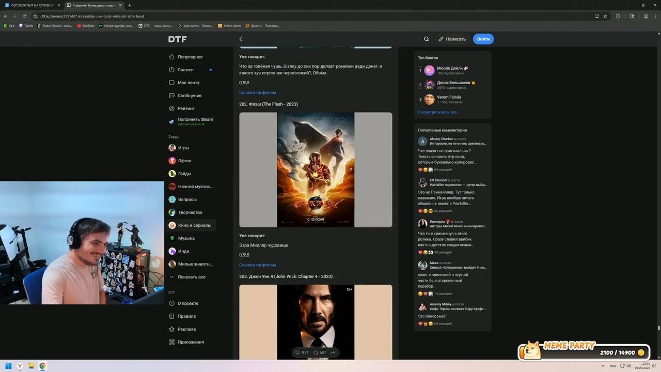Follow 'Ссылка на фильм' under The Flash
This screenshot has height=372, width=661.
tap(257, 265)
